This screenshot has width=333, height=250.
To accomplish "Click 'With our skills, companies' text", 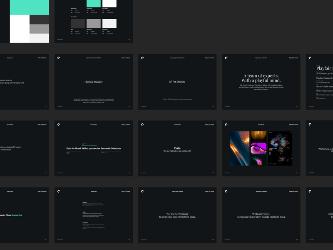I will click(261, 215).
